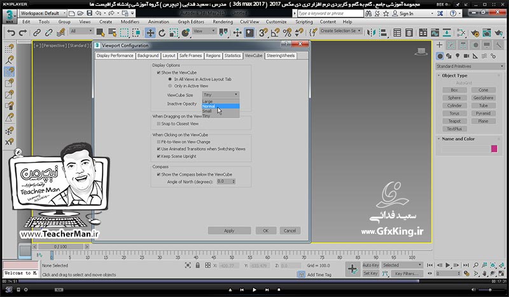Click OK in Viewport Configuration

pos(265,231)
